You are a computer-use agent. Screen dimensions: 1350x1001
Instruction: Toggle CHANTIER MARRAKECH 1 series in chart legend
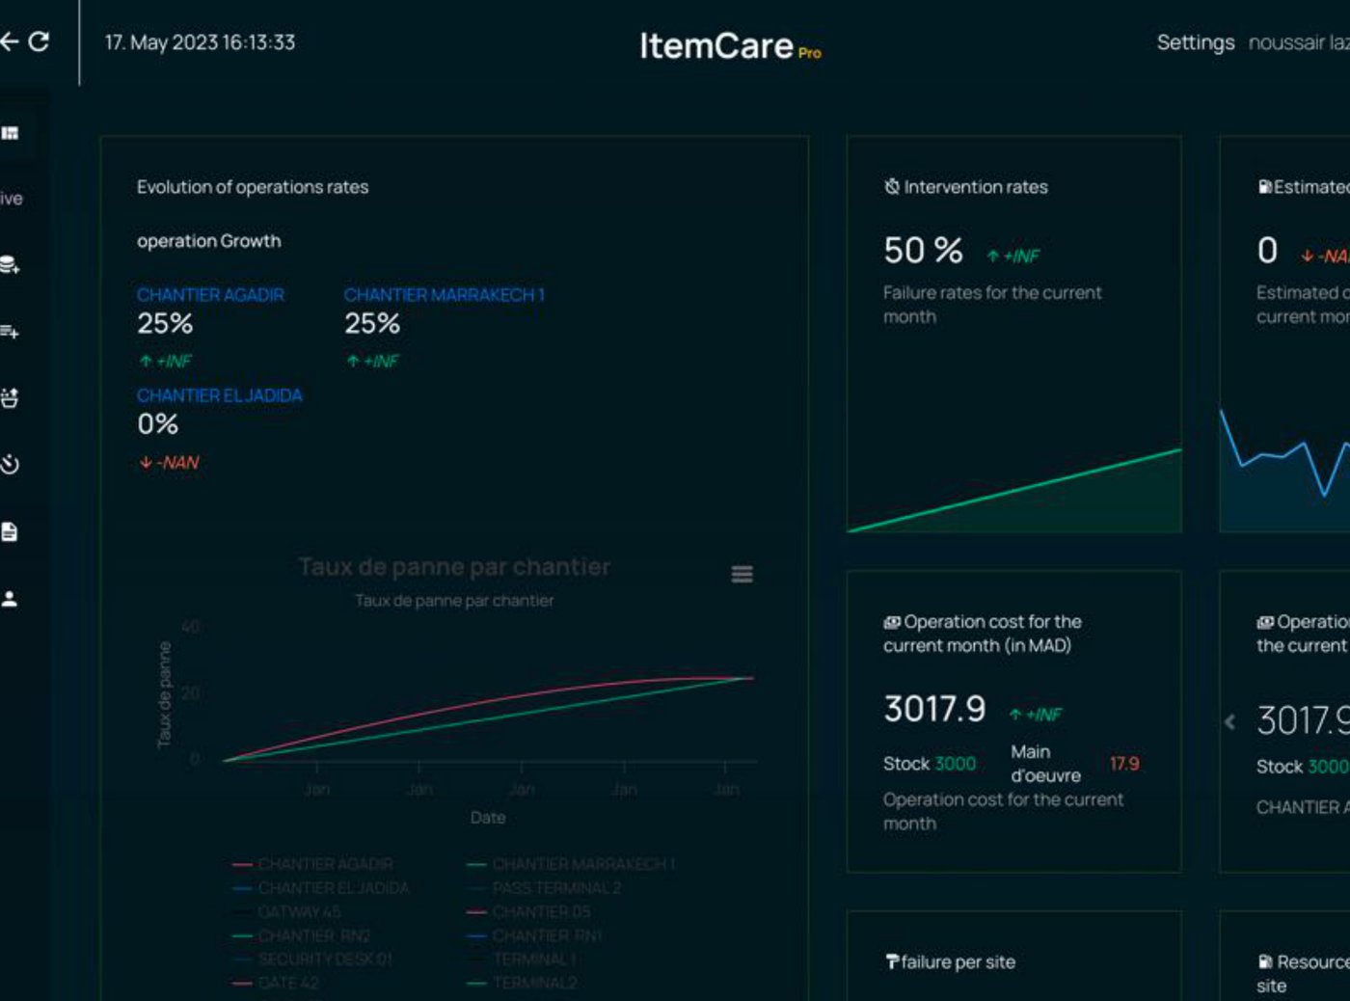pyautogui.click(x=571, y=864)
